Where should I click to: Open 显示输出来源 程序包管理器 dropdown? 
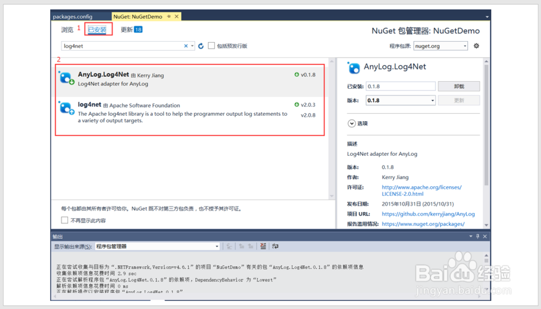pos(157,247)
